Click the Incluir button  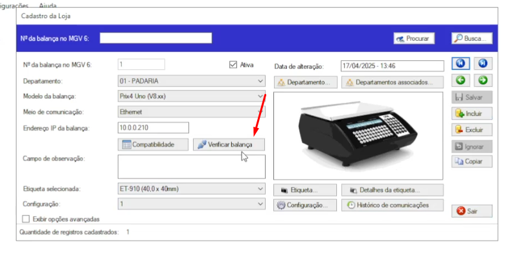472,113
